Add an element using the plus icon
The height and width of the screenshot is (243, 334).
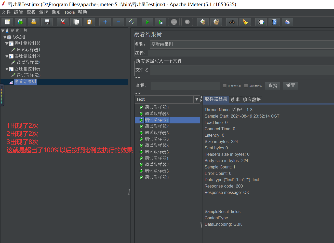click(x=105, y=22)
